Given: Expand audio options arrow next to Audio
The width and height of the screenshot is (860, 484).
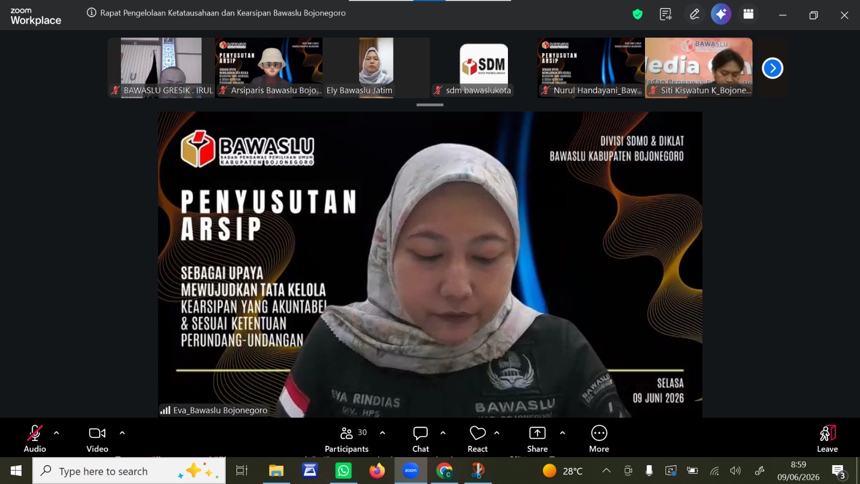Looking at the screenshot, I should [56, 433].
